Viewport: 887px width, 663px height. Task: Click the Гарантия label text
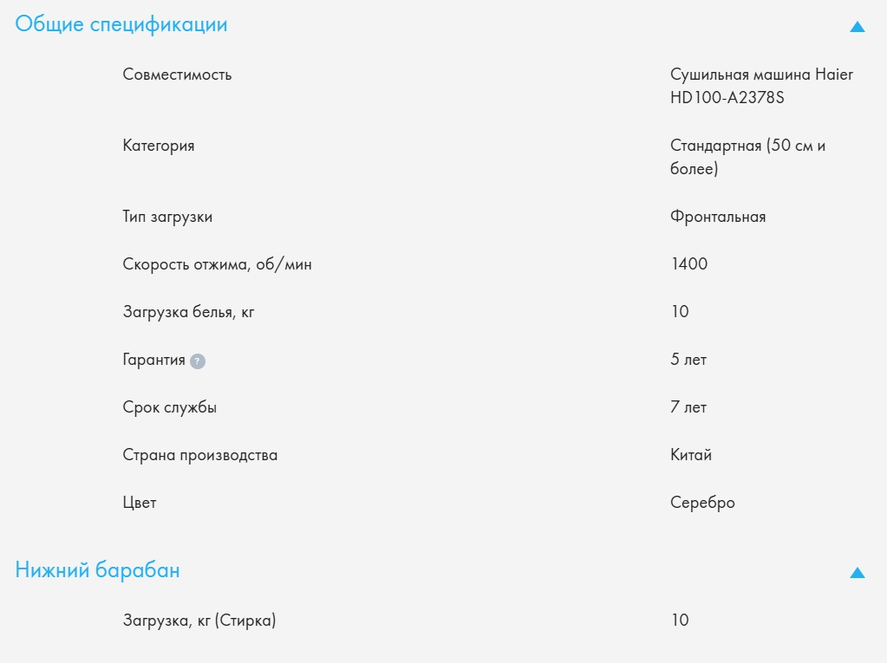(154, 360)
